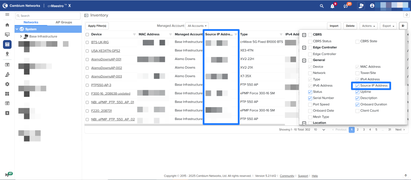This screenshot has width=411, height=180.
Task: Open the Map location pin sidebar icon
Action: [7, 54]
